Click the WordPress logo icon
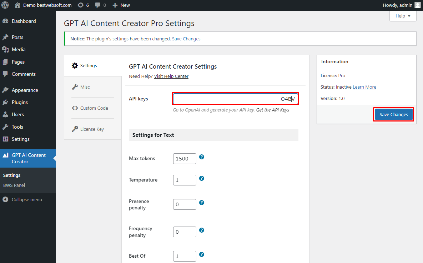423x263 pixels. click(5, 5)
